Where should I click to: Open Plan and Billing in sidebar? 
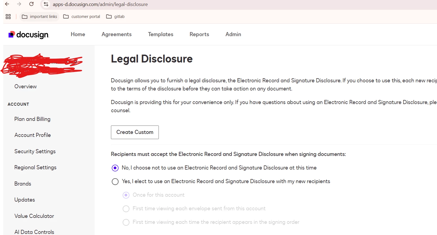[x=32, y=119]
